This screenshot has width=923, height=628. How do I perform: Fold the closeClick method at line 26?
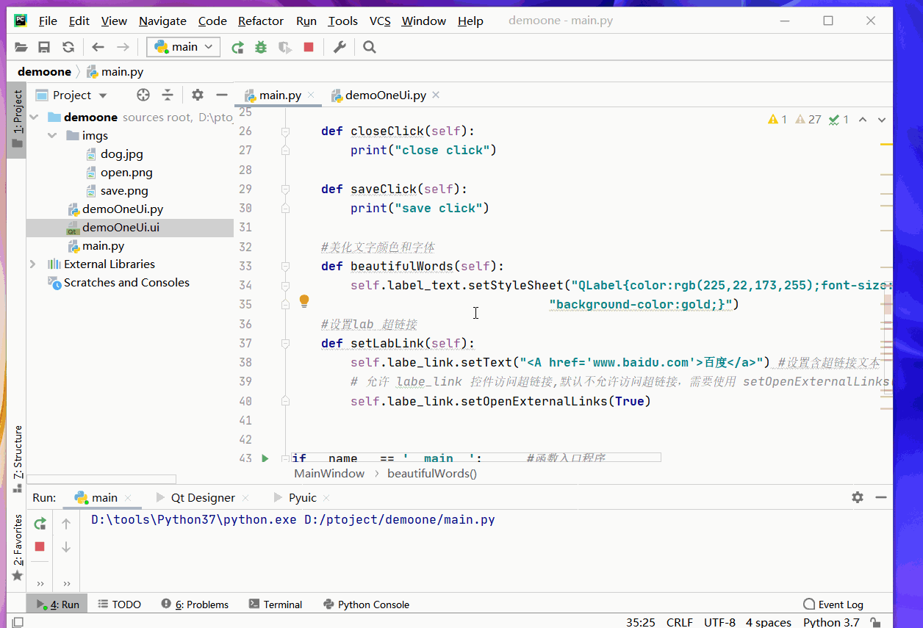point(285,131)
